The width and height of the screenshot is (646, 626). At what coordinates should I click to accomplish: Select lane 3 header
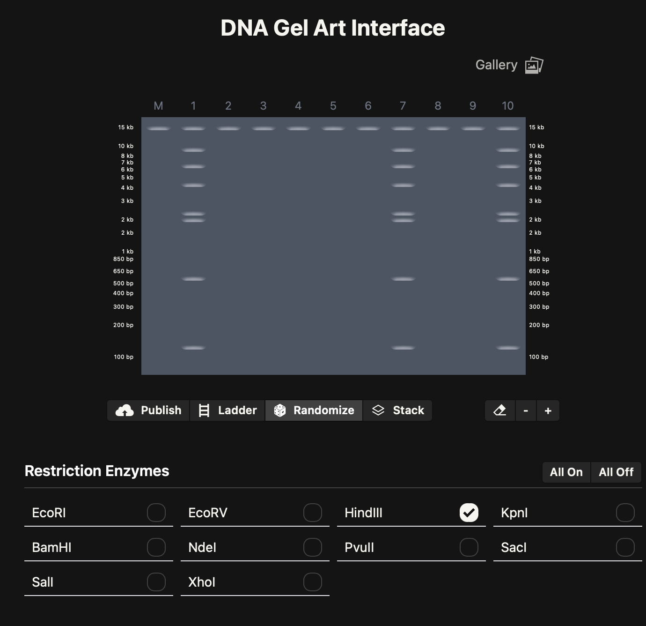264,106
